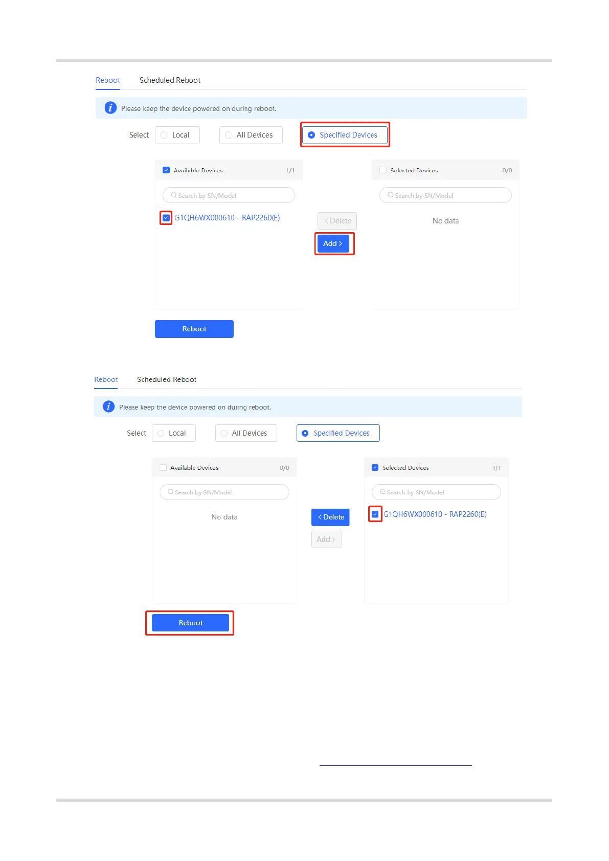Viewport: 609px width, 861px height.
Task: Click the info icon in the top notice banner
Action: pos(110,108)
